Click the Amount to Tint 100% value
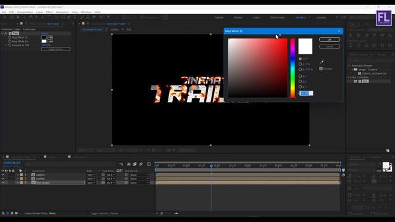The image size is (395, 222). click(46, 45)
